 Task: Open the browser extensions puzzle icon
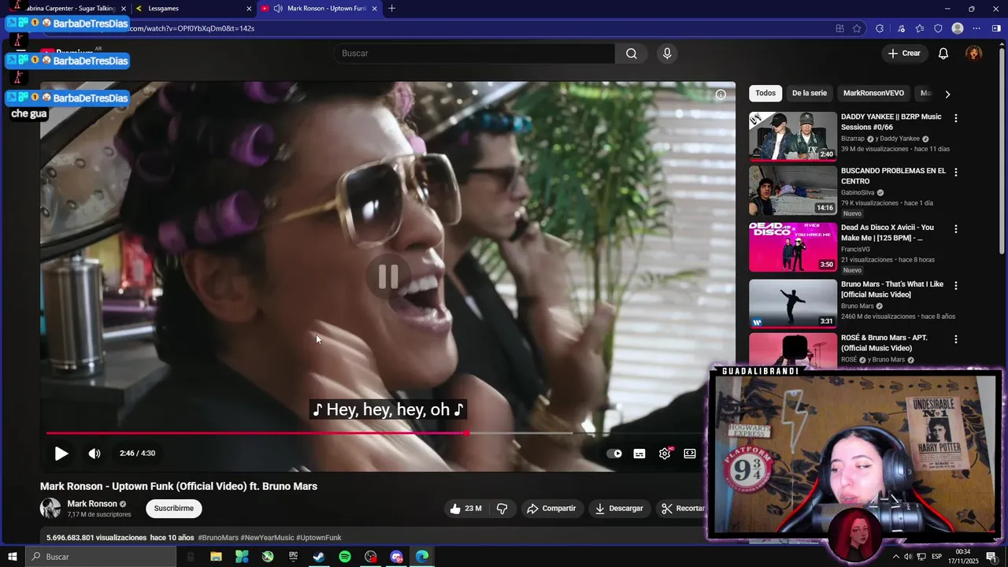point(880,28)
